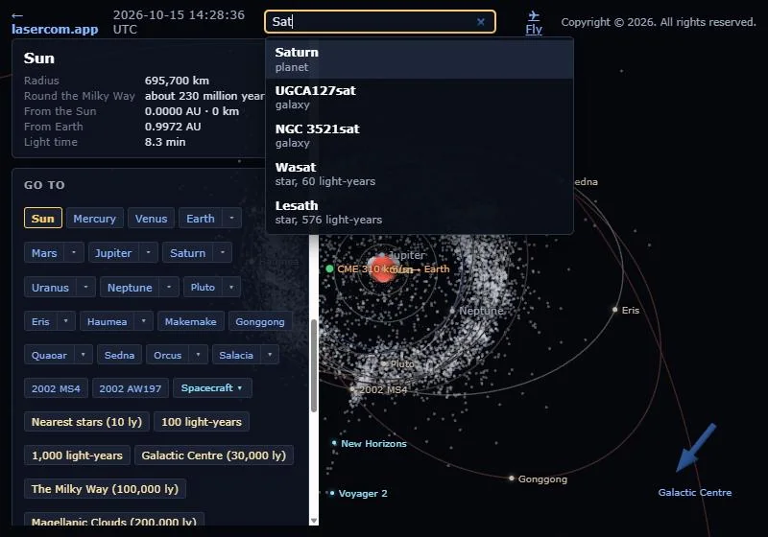Image resolution: width=768 pixels, height=537 pixels.
Task: Go to Venus
Action: tap(151, 218)
